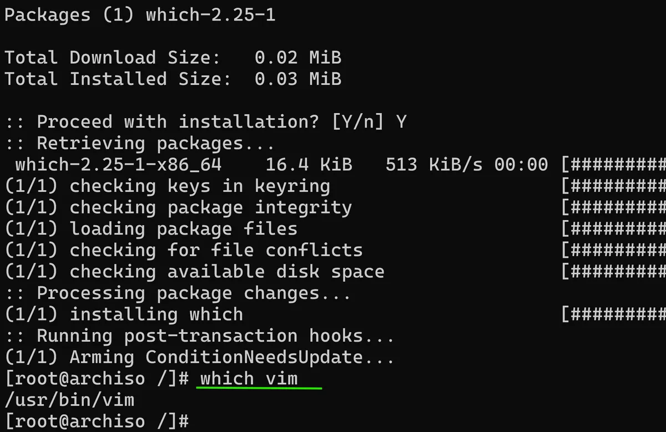
Task: Click the 'loading package files' line
Action: [151, 229]
